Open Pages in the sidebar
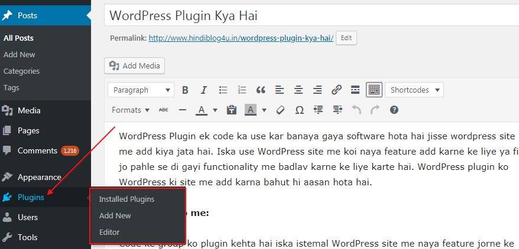519x249 pixels. (46, 131)
